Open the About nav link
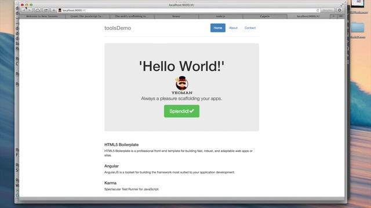The height and width of the screenshot is (208, 371). pyautogui.click(x=233, y=28)
